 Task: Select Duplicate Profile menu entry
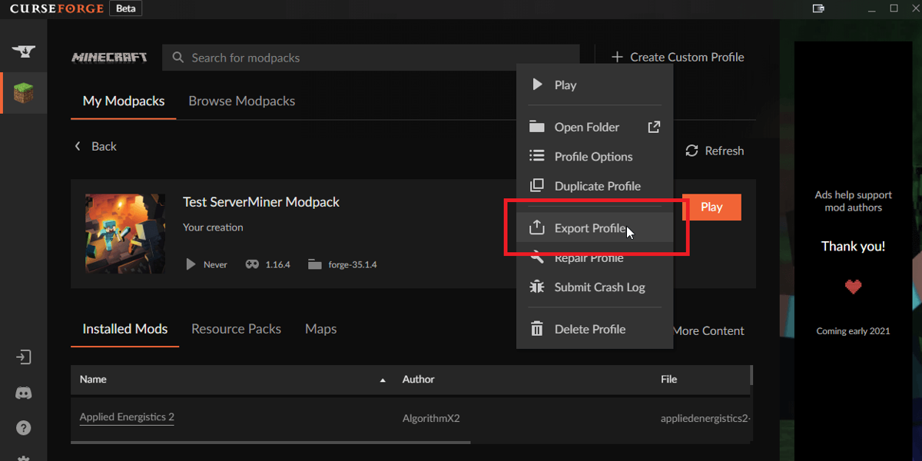595,186
